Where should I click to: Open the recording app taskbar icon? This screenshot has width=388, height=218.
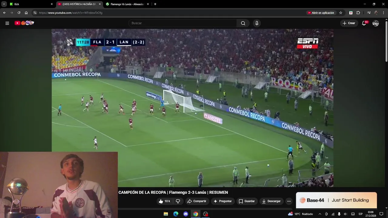click(206, 214)
